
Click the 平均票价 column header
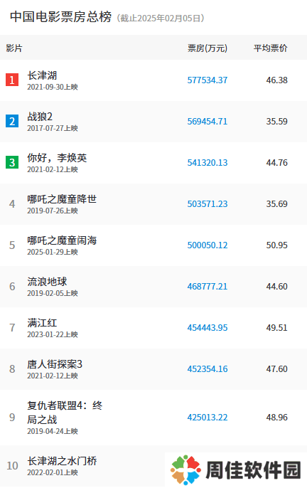[x=270, y=48]
